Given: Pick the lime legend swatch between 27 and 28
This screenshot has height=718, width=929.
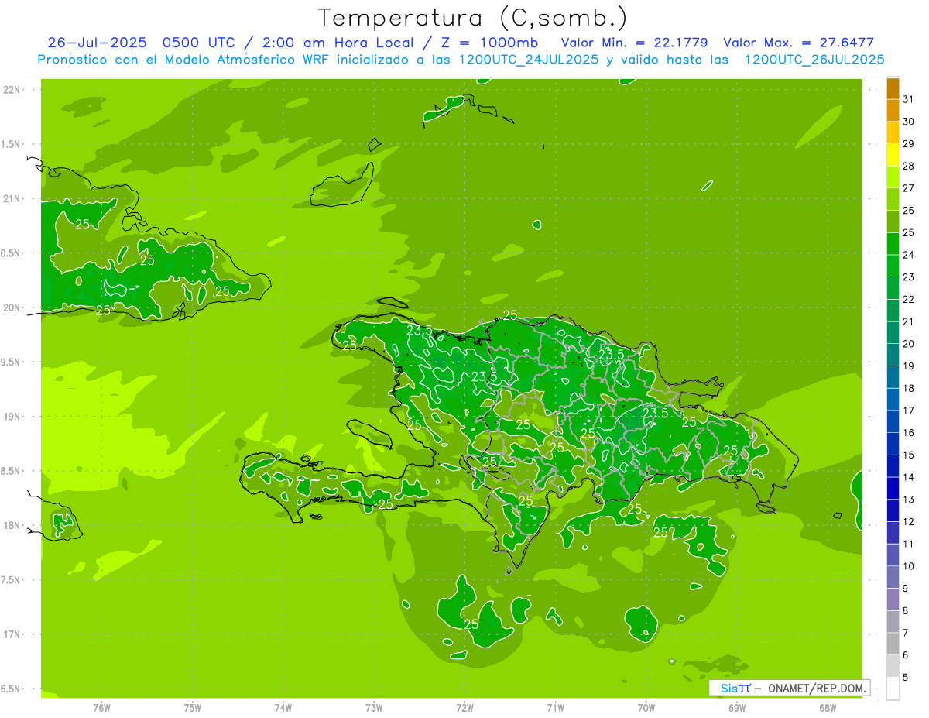Looking at the screenshot, I should point(893,177).
